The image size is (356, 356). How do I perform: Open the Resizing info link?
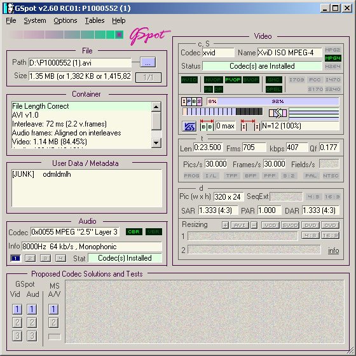(334, 250)
